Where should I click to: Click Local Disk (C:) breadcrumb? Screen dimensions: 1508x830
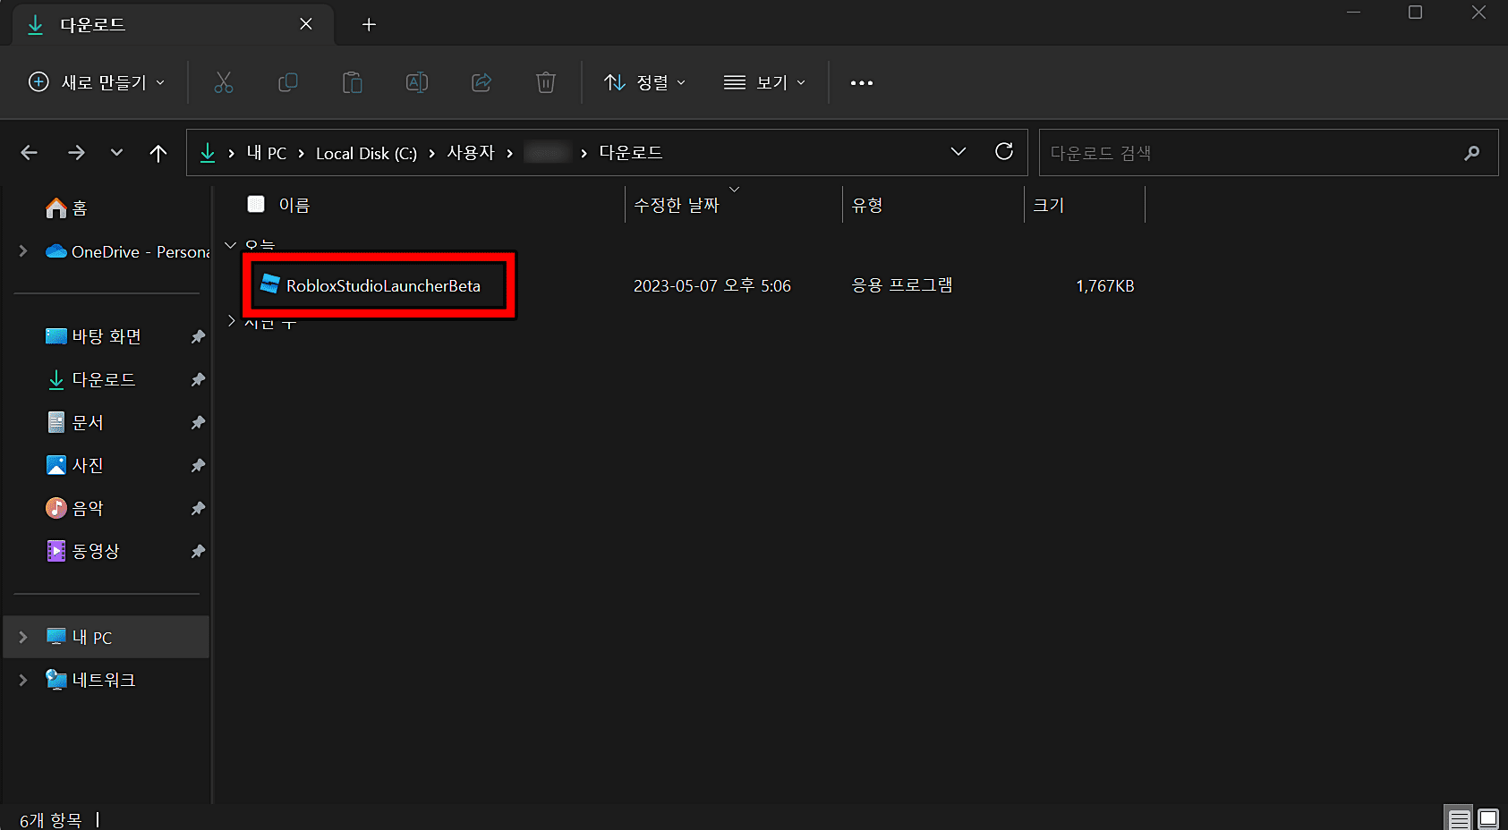pos(366,153)
